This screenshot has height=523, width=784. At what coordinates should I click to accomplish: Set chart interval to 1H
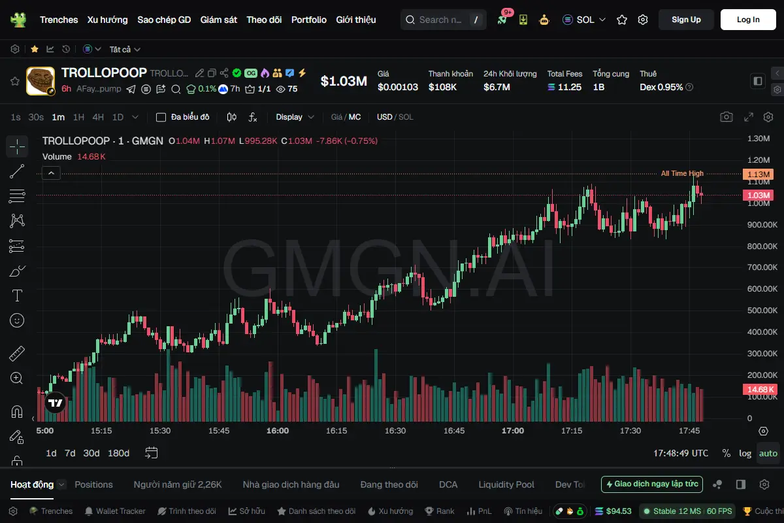tap(78, 117)
